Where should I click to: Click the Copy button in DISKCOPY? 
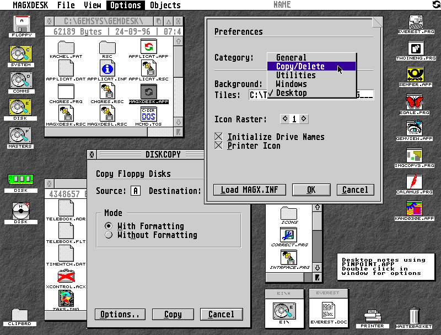click(x=173, y=314)
